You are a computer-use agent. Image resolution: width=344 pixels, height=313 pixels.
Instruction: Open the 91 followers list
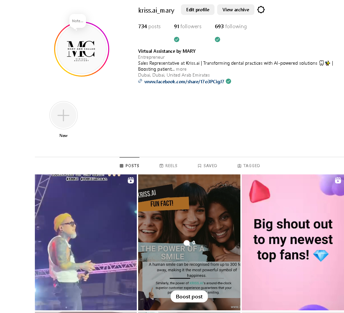click(x=188, y=27)
